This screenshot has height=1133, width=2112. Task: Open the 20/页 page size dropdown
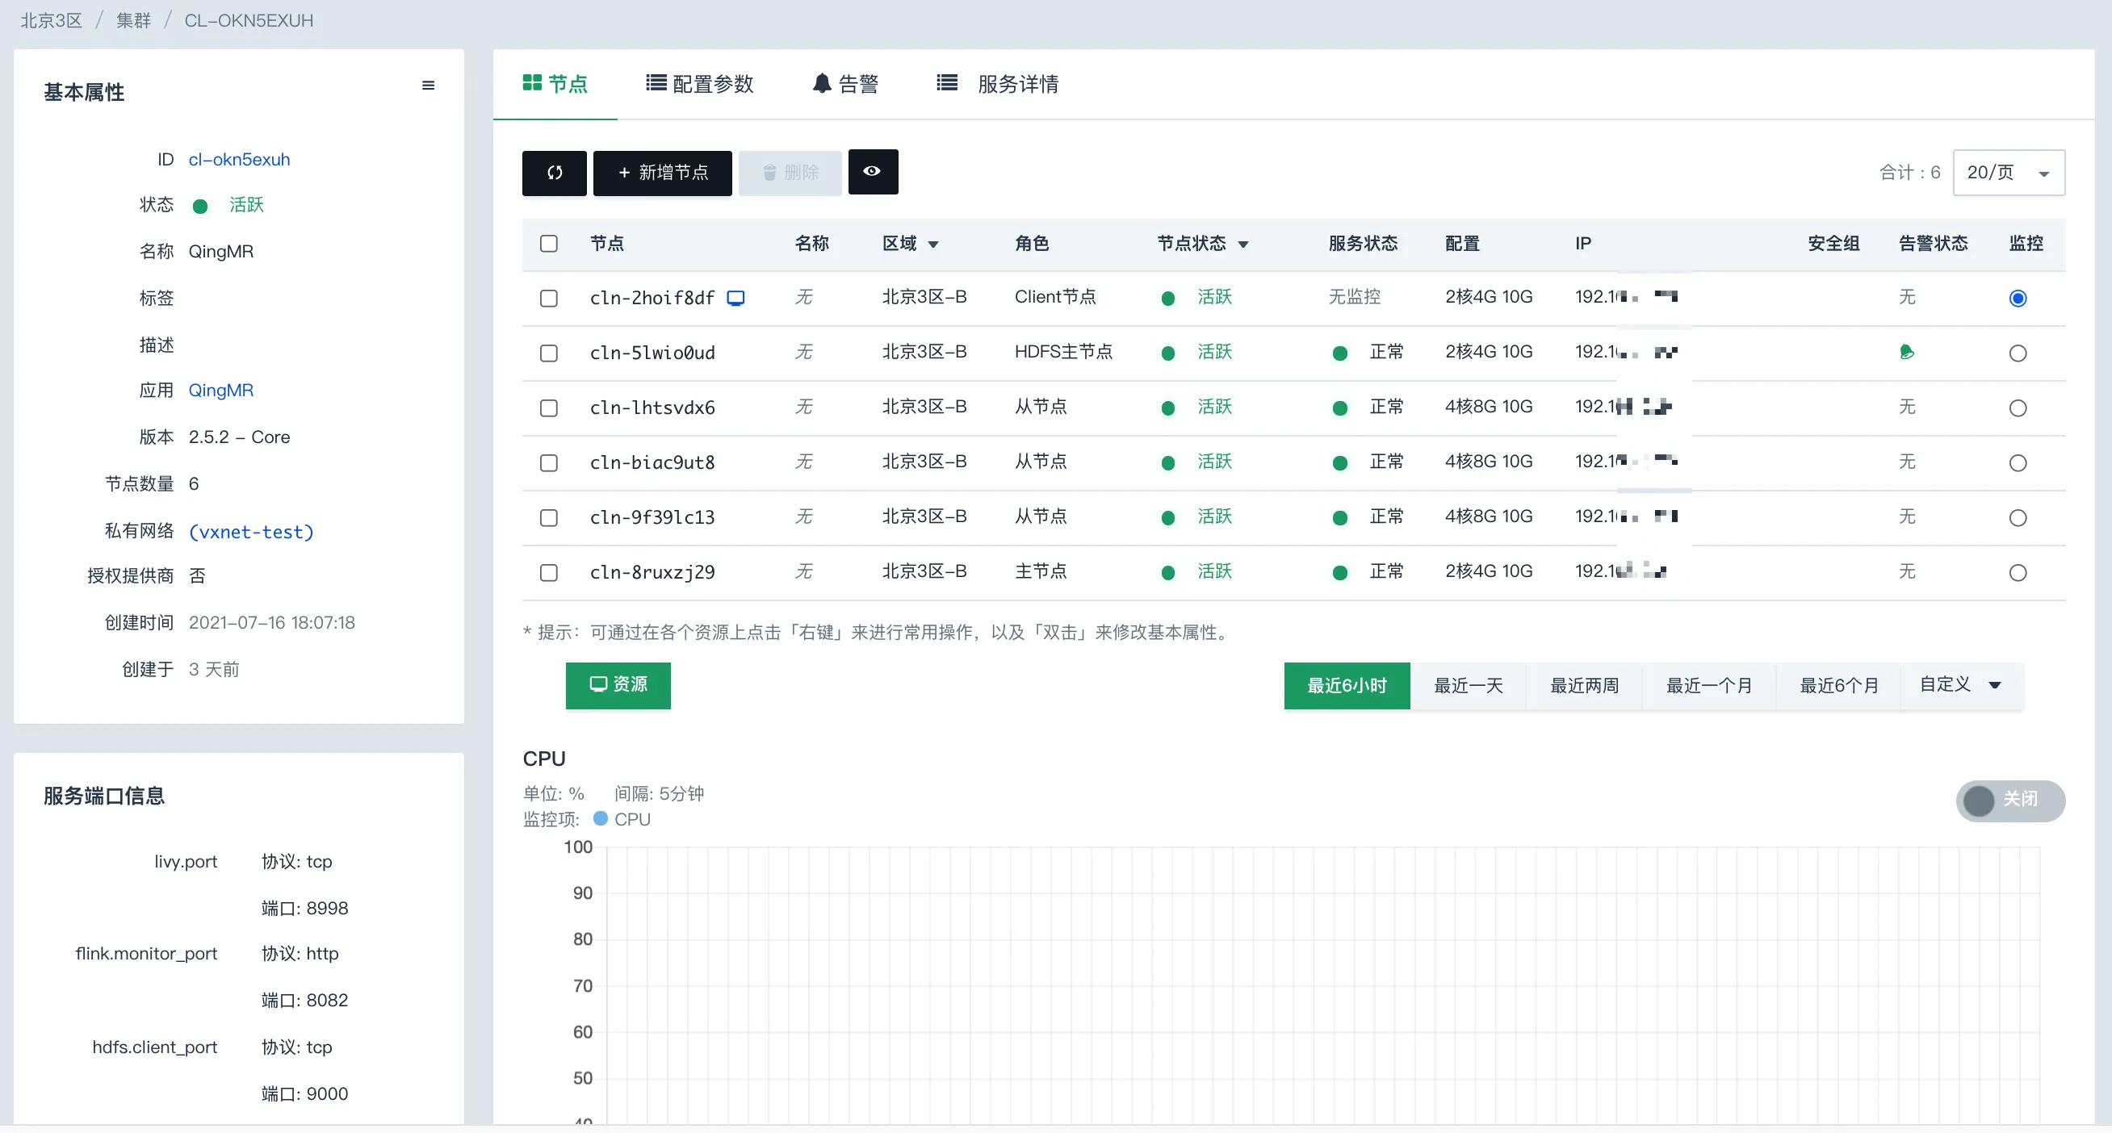tap(2008, 172)
